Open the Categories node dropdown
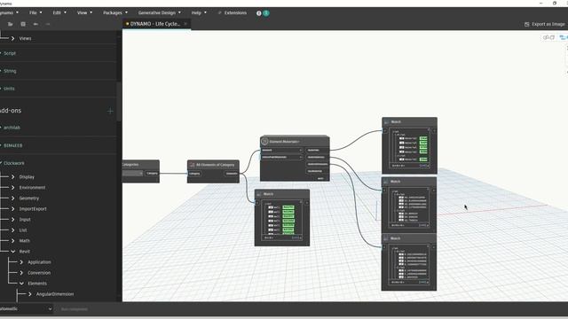The image size is (568, 319). [132, 174]
